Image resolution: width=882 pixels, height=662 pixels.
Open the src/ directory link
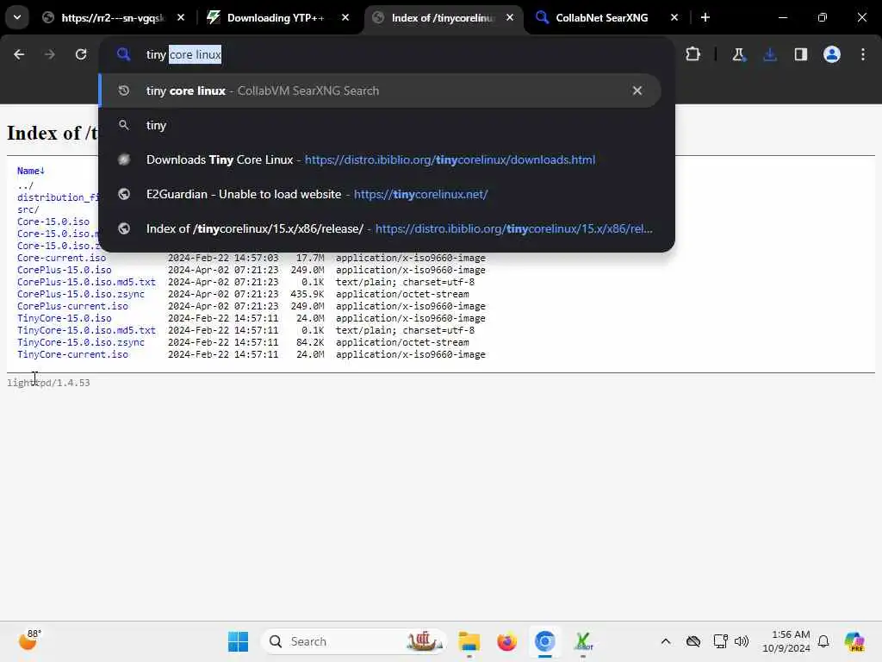click(28, 209)
